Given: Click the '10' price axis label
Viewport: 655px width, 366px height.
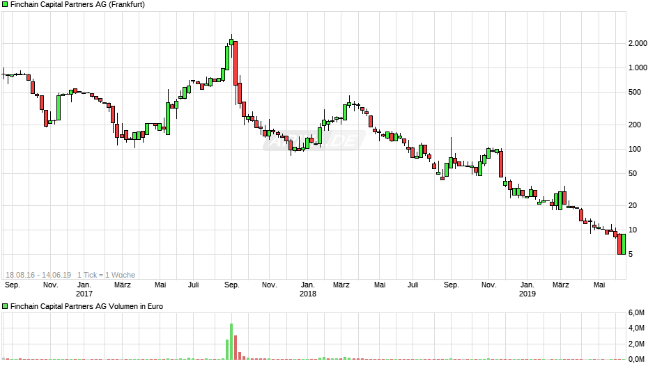Looking at the screenshot, I should (x=633, y=230).
